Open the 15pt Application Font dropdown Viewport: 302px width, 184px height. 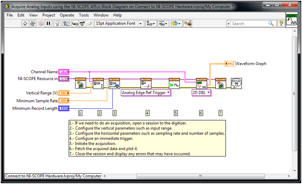coord(119,24)
